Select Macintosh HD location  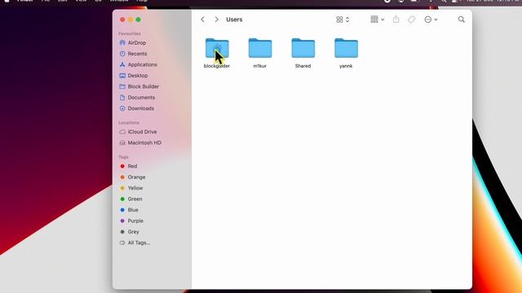tap(144, 143)
